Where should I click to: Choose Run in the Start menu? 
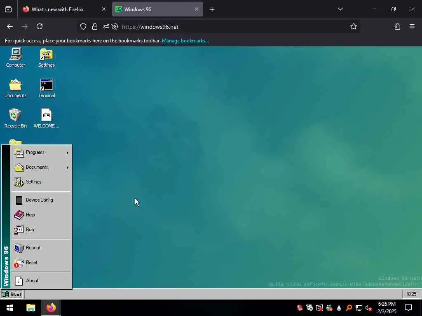click(41, 230)
